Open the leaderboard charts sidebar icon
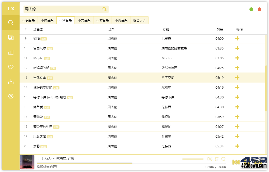This screenshot has width=269, height=172. click(x=10, y=52)
